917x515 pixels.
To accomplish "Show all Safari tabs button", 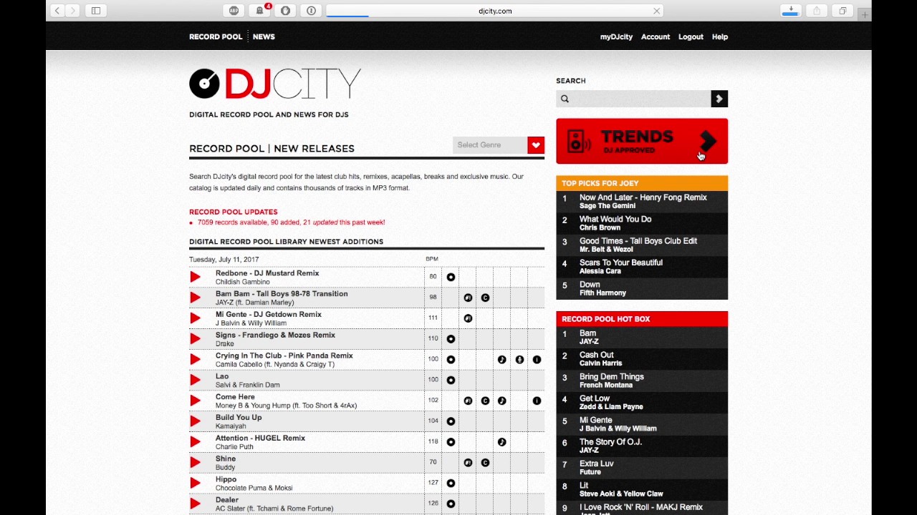I will point(842,11).
